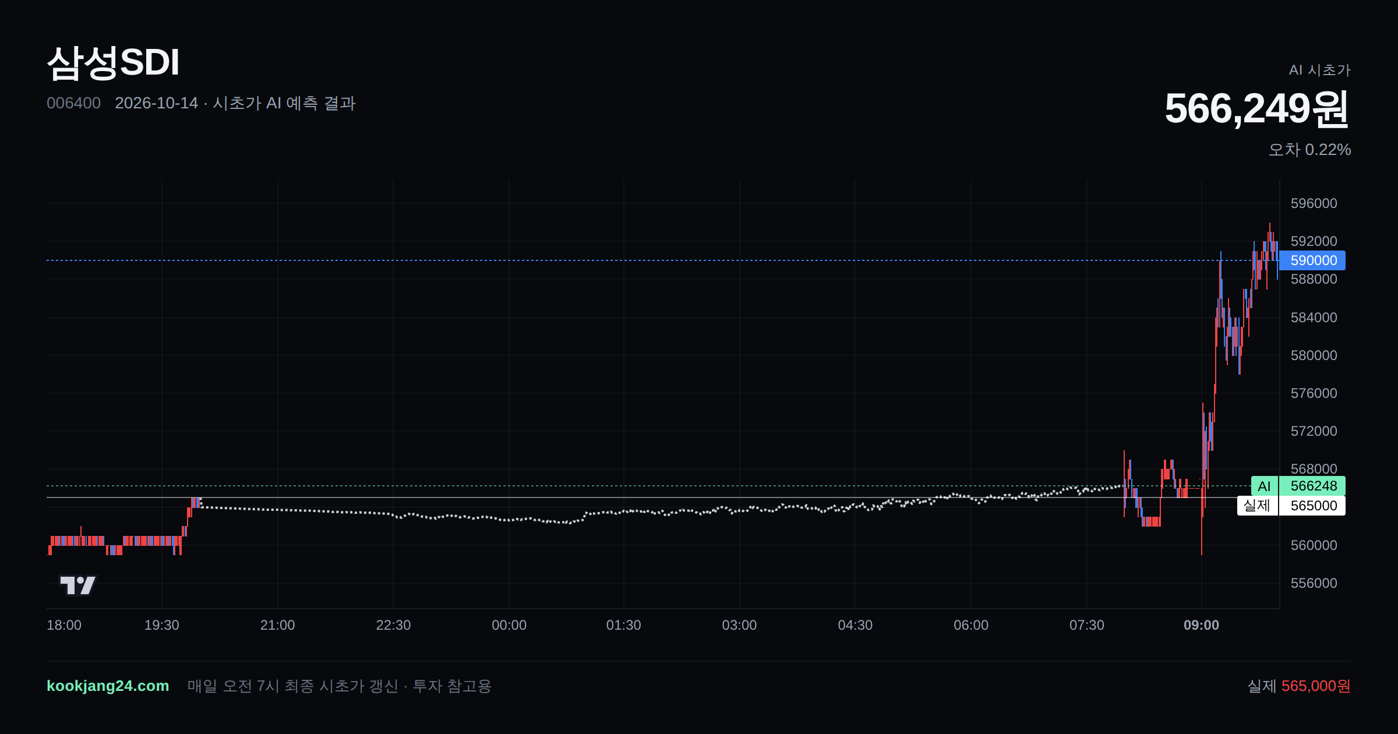Click the 00:00 time axis label
Screen dimensions: 1398x734
(509, 625)
